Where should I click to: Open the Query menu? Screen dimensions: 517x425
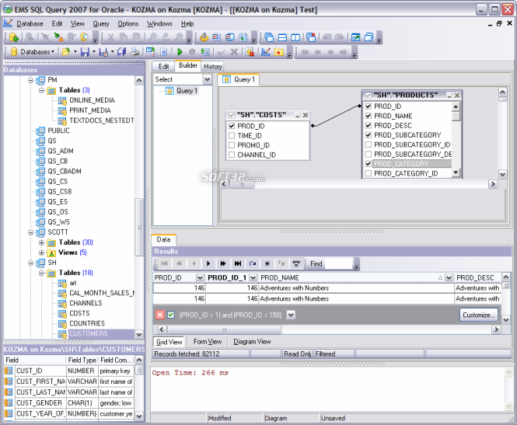101,24
